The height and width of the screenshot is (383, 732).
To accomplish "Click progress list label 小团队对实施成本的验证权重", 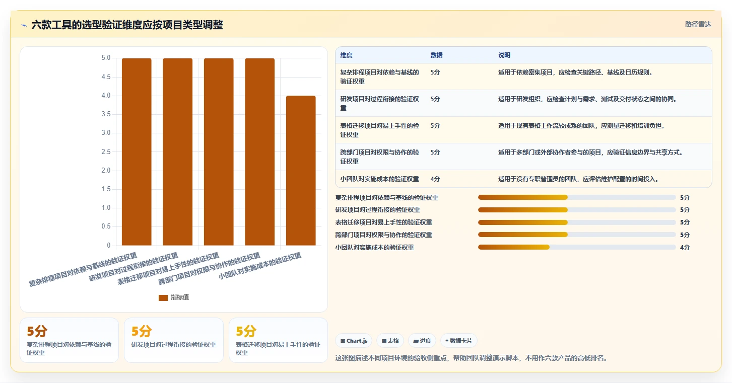I will tap(374, 247).
